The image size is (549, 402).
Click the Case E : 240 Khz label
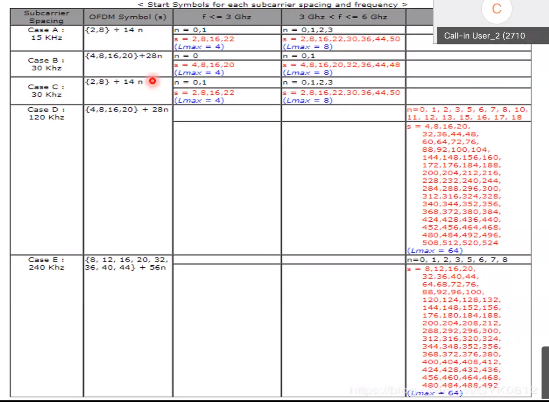[46, 264]
